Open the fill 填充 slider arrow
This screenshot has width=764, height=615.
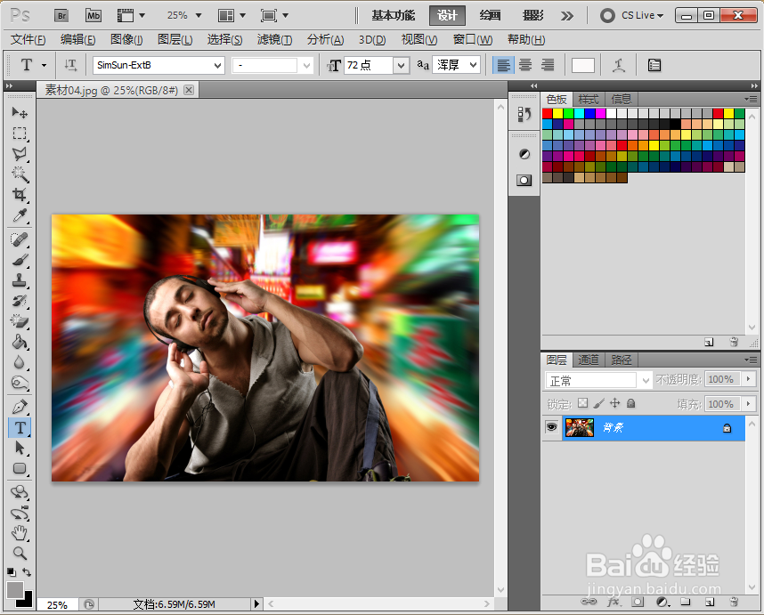pyautogui.click(x=748, y=404)
